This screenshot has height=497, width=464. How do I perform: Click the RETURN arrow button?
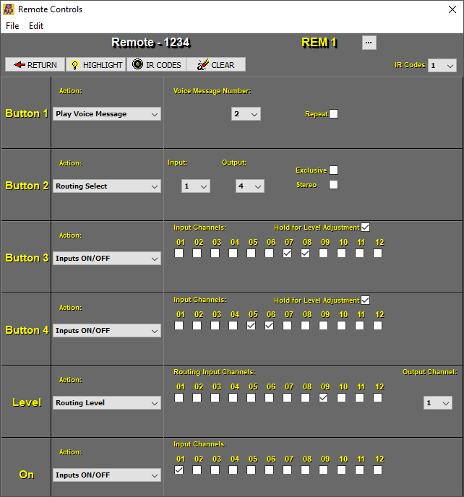[35, 65]
